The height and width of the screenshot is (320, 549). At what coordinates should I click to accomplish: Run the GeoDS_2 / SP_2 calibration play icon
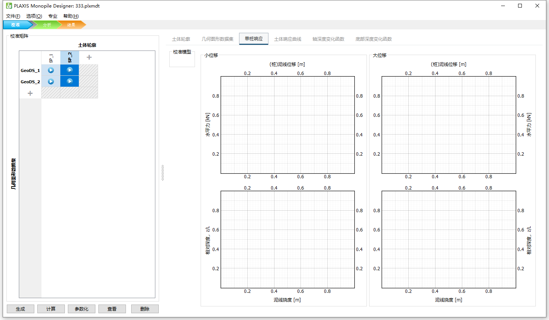(70, 81)
